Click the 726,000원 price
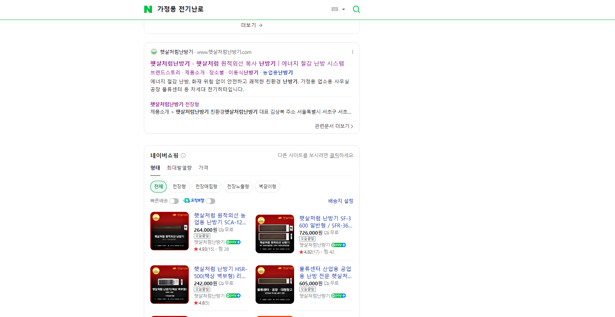 tap(311, 233)
